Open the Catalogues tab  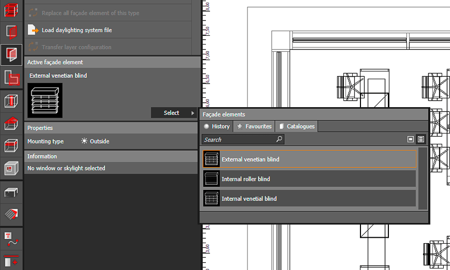coord(296,126)
